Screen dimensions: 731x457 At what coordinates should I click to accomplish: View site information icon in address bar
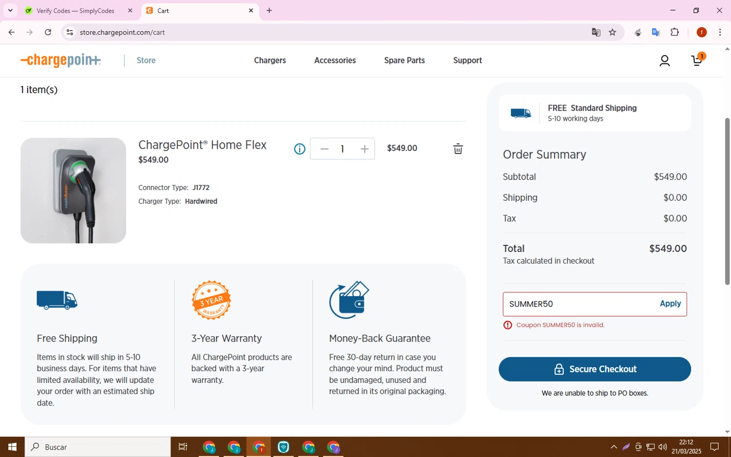[70, 32]
